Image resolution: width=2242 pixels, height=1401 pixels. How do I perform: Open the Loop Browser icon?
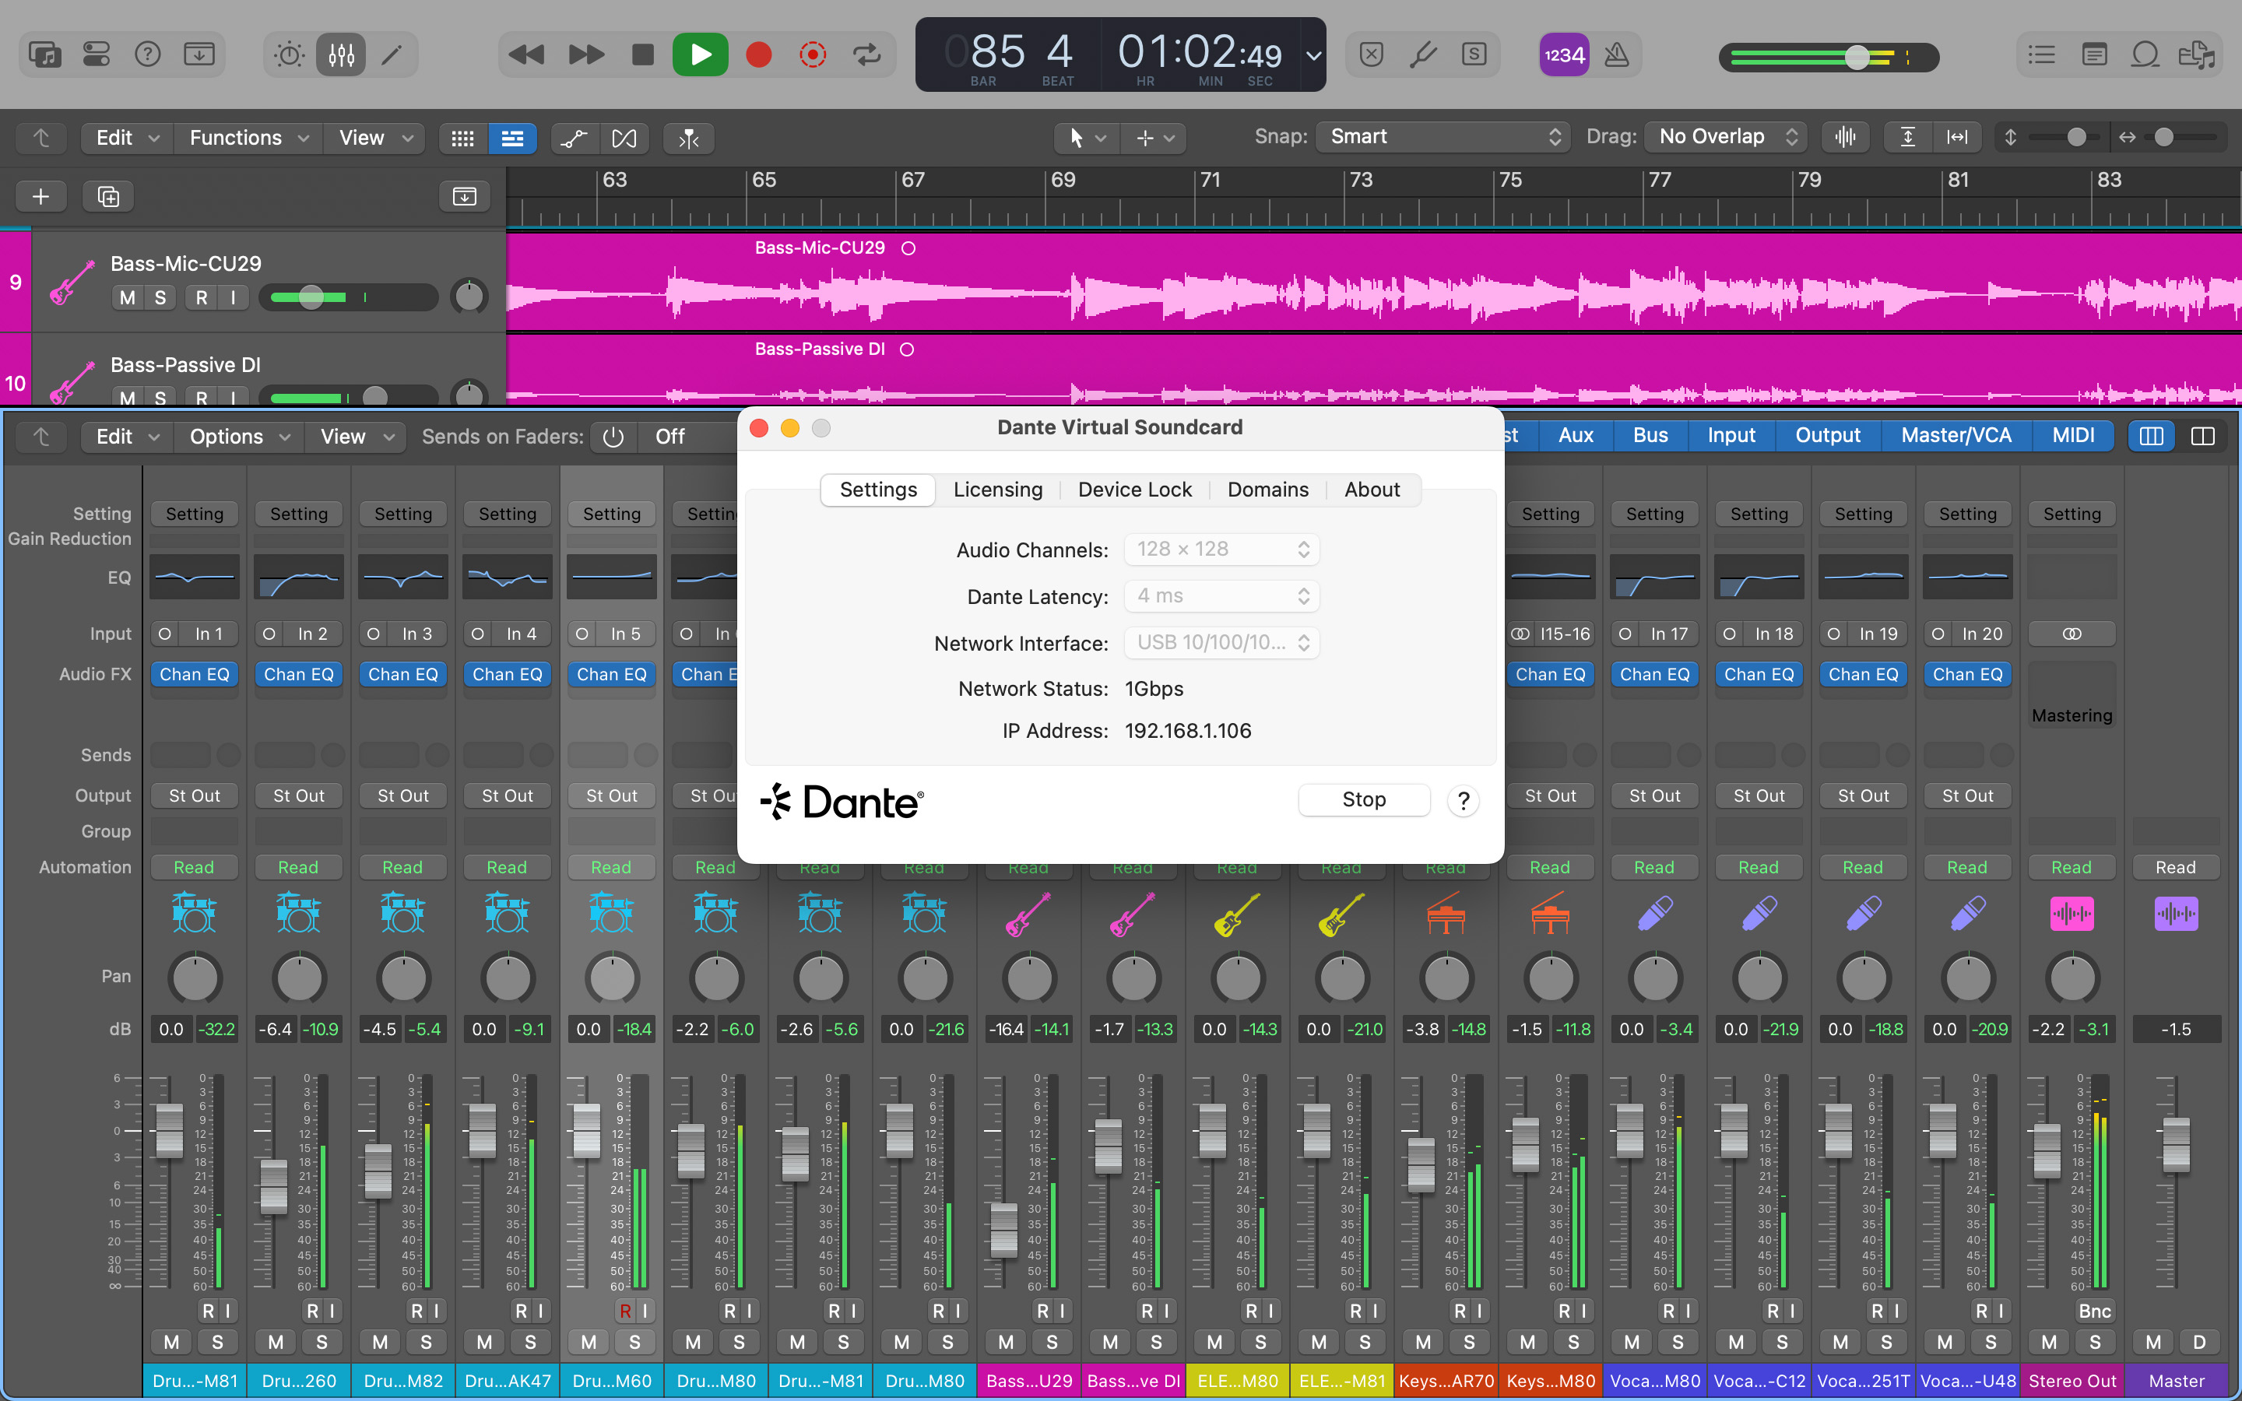(x=2145, y=54)
